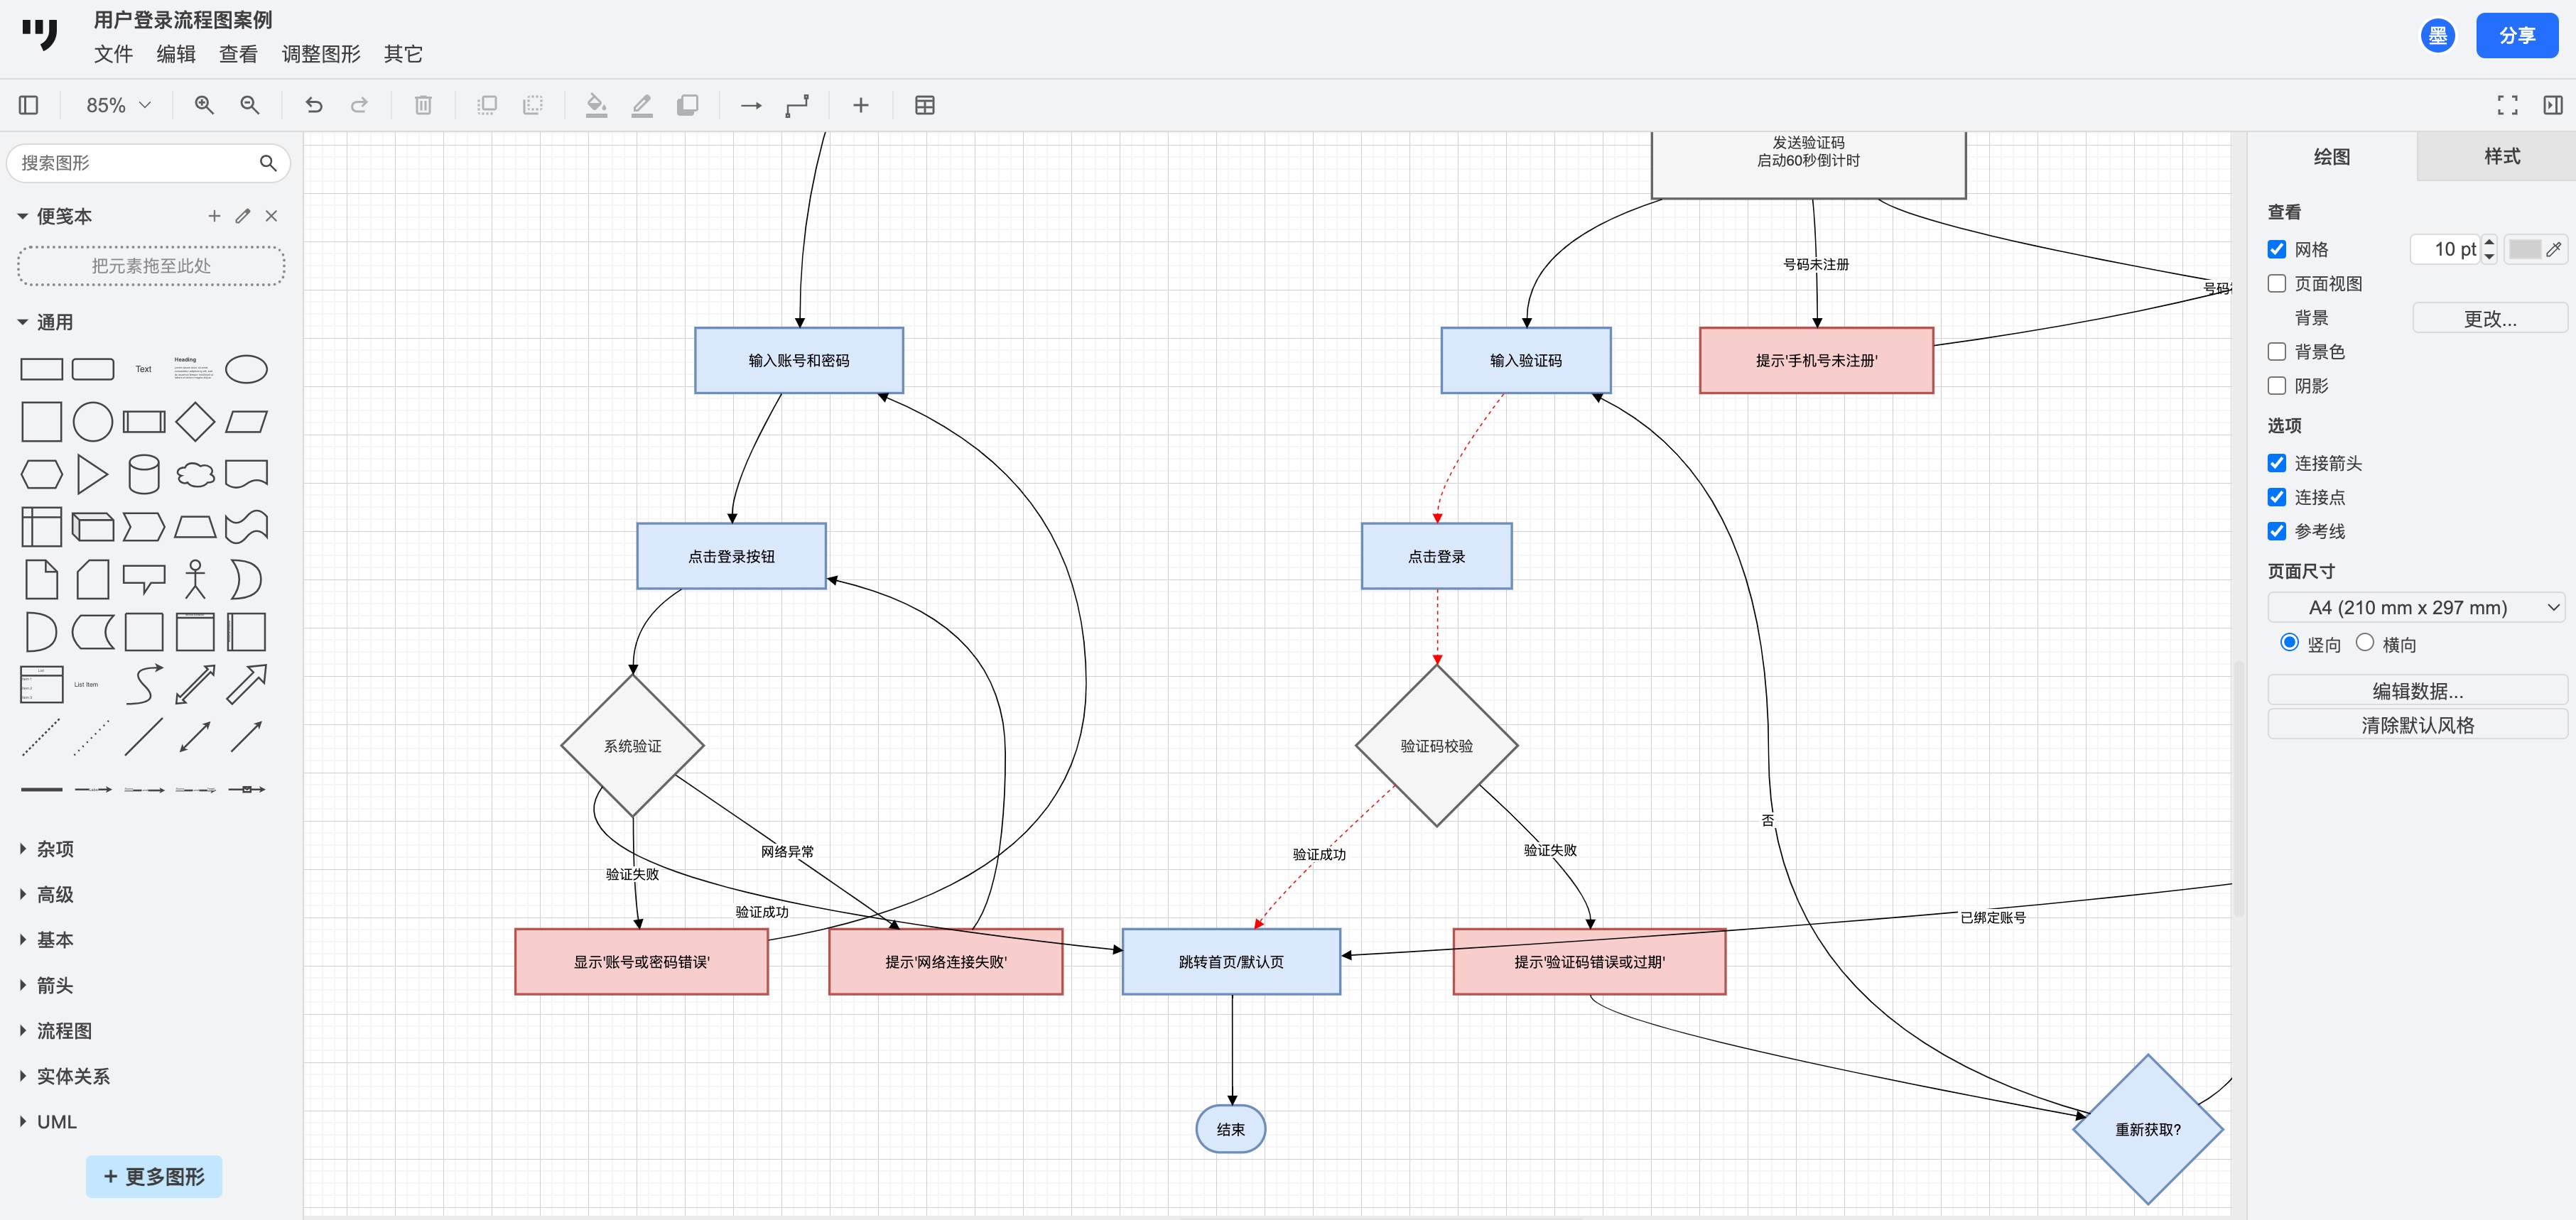Open the 查看 menu
The image size is (2576, 1220).
click(x=238, y=54)
